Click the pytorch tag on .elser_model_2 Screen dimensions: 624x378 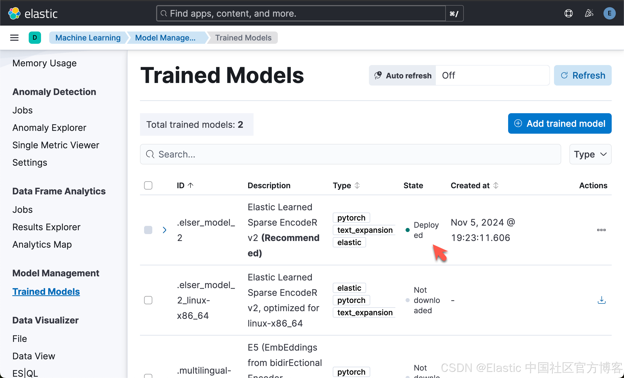coord(351,218)
